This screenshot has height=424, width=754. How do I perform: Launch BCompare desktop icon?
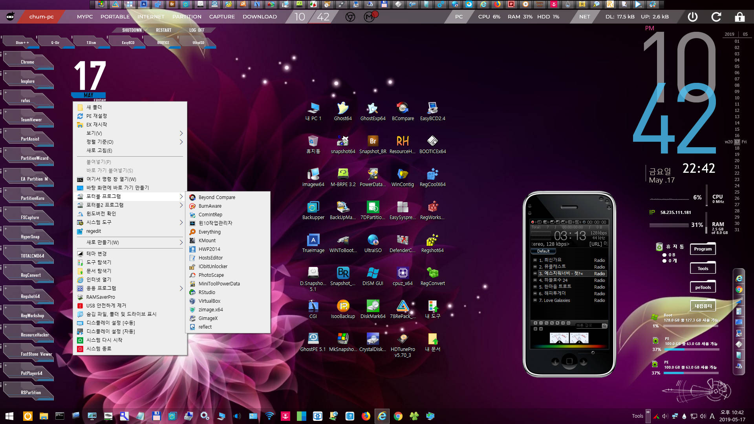click(x=403, y=111)
